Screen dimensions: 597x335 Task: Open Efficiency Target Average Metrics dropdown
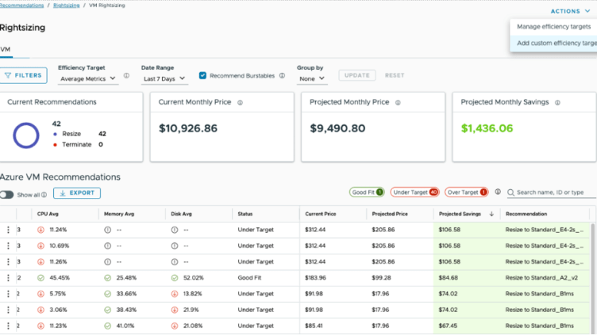click(x=88, y=78)
